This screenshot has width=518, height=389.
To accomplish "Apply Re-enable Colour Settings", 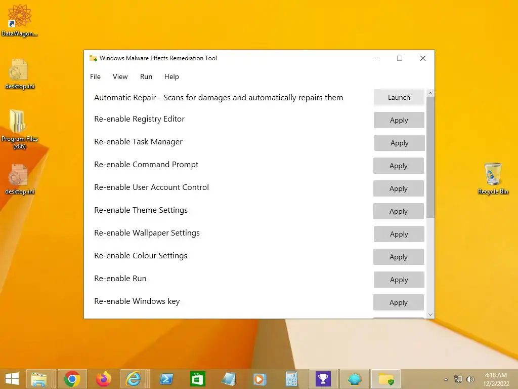I will click(399, 257).
